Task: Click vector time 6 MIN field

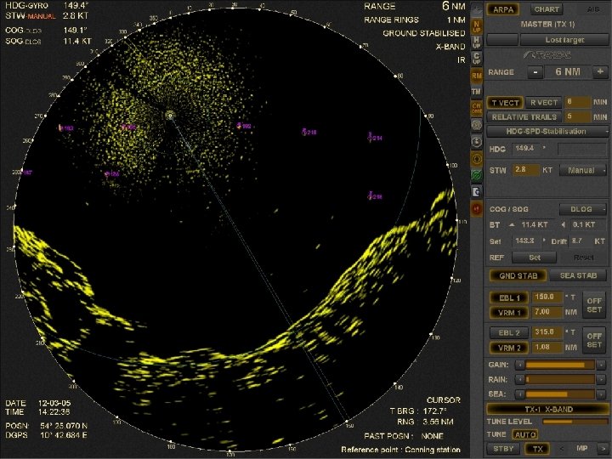Action: [577, 102]
